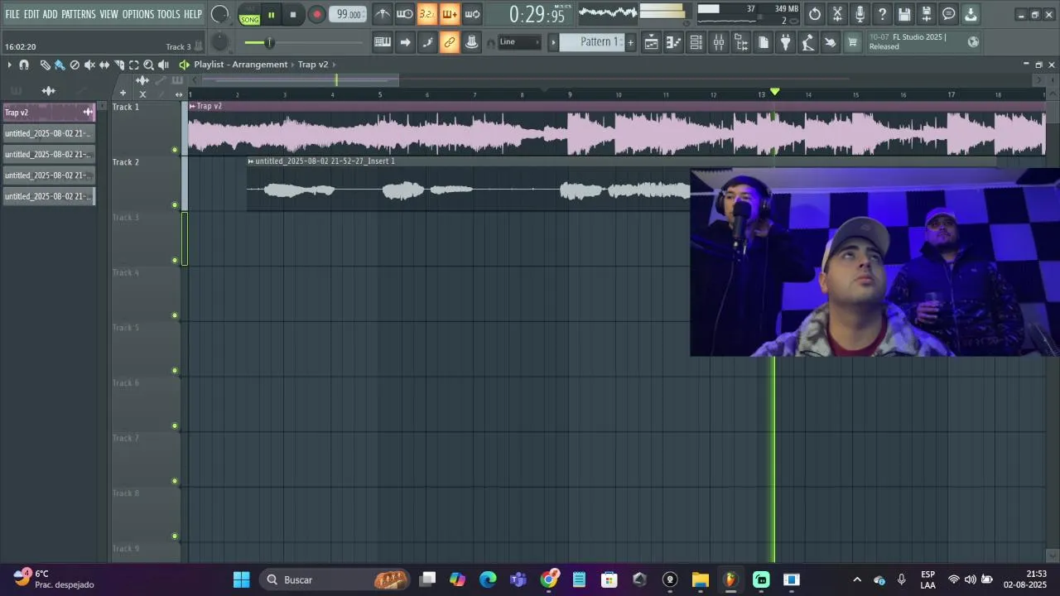Expand the pattern list arrow left of Pattern 1
Image resolution: width=1060 pixels, height=596 pixels.
click(x=554, y=42)
